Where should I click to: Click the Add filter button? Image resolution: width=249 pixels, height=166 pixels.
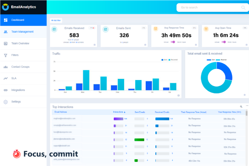56,21
